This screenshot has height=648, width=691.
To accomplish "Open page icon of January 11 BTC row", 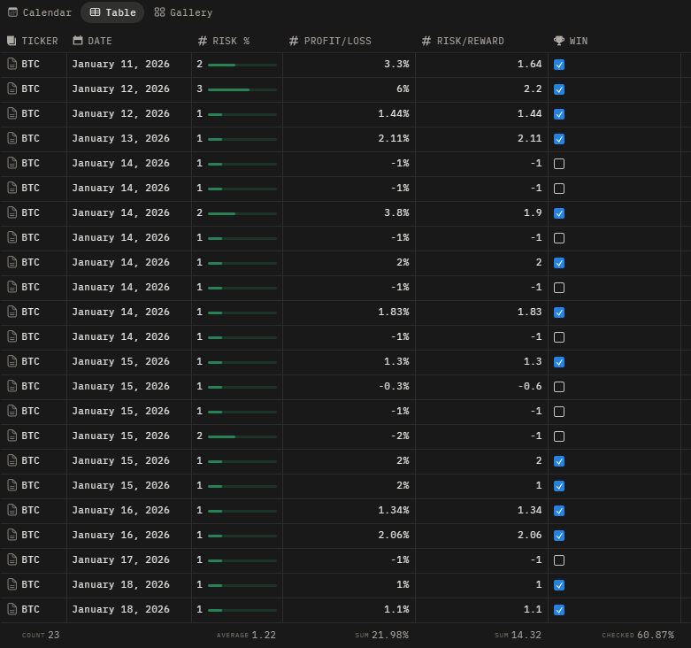I will point(12,64).
